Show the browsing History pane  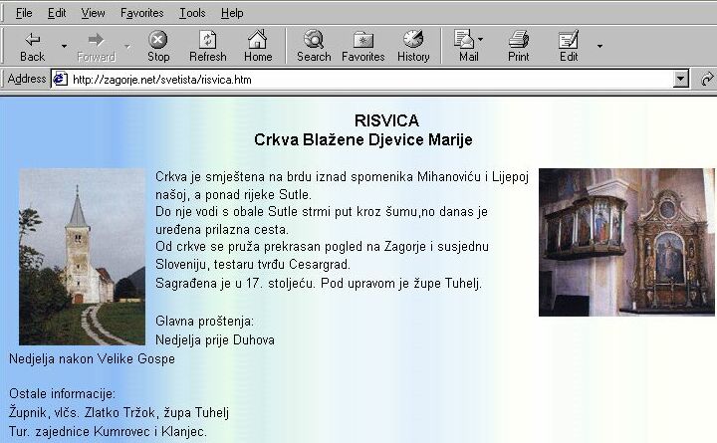point(413,46)
